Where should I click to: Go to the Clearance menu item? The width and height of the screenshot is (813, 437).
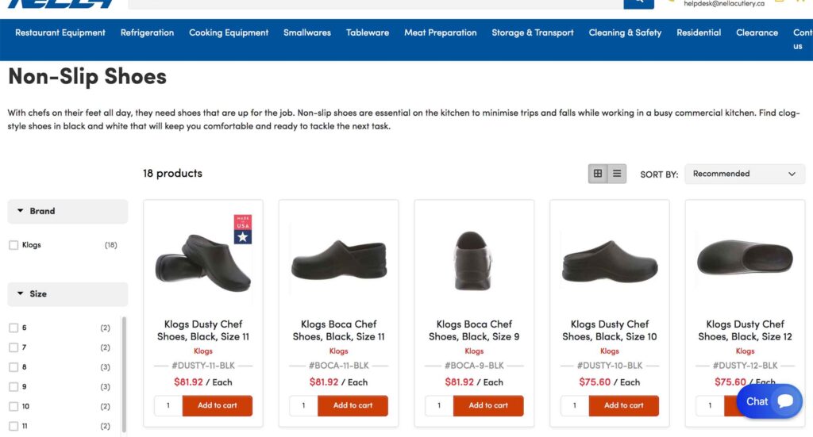(757, 33)
